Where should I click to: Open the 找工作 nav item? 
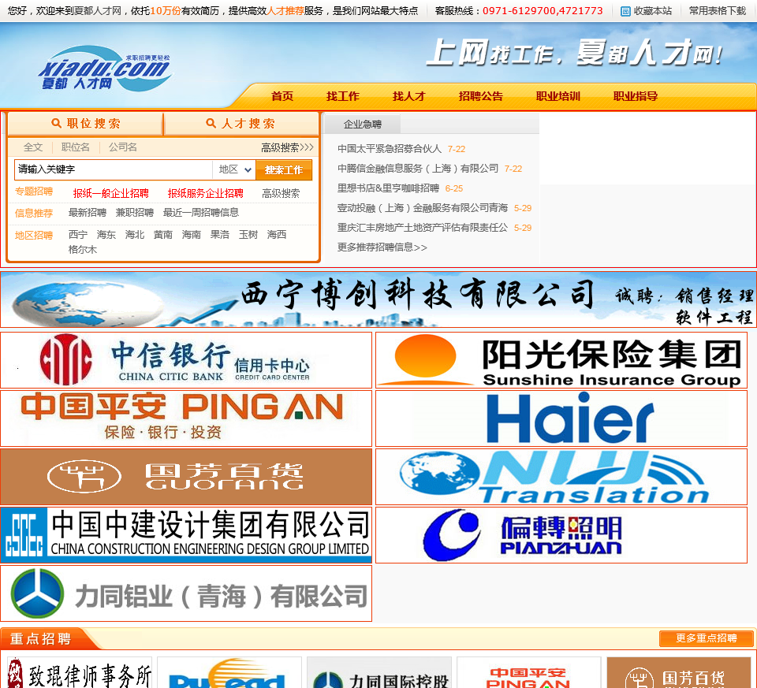pyautogui.click(x=343, y=96)
